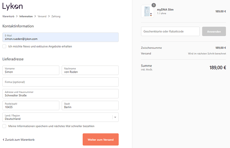Screen dimensions: 230x148
Task: Click the Anwenden discount button
Action: (214, 32)
